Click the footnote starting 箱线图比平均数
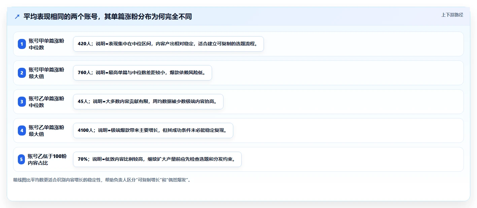Screen dimensions: 477x208 (103, 180)
